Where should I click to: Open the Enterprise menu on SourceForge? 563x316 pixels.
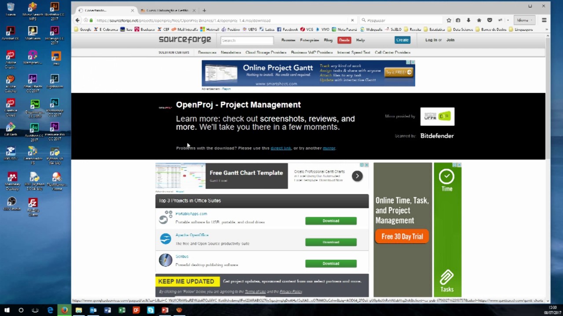click(309, 40)
